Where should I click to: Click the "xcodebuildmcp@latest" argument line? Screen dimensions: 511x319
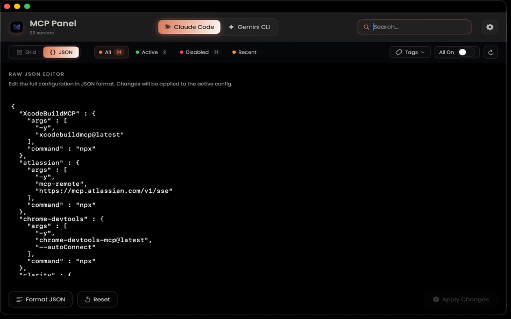point(80,134)
